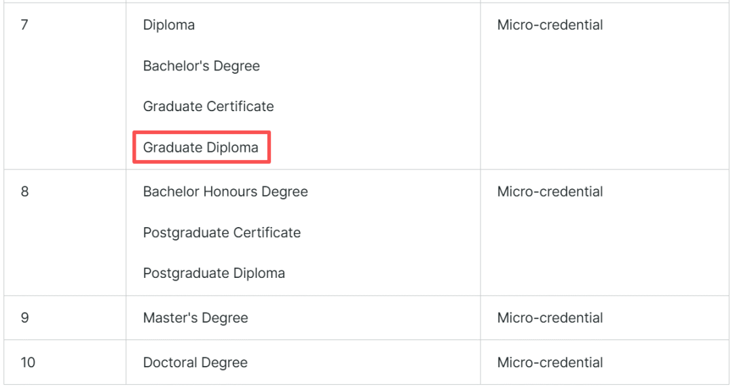Click Micro-credential in the level 10 row
The height and width of the screenshot is (389, 733).
click(x=550, y=363)
